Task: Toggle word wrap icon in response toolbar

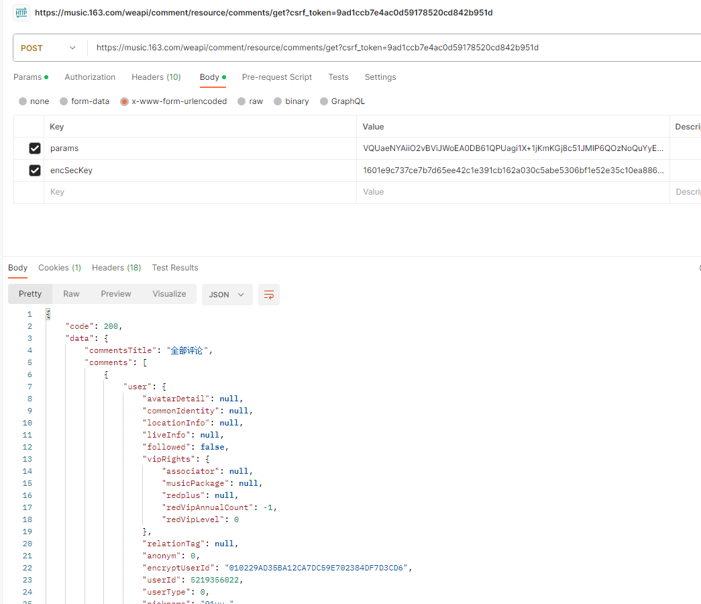Action: pos(269,295)
